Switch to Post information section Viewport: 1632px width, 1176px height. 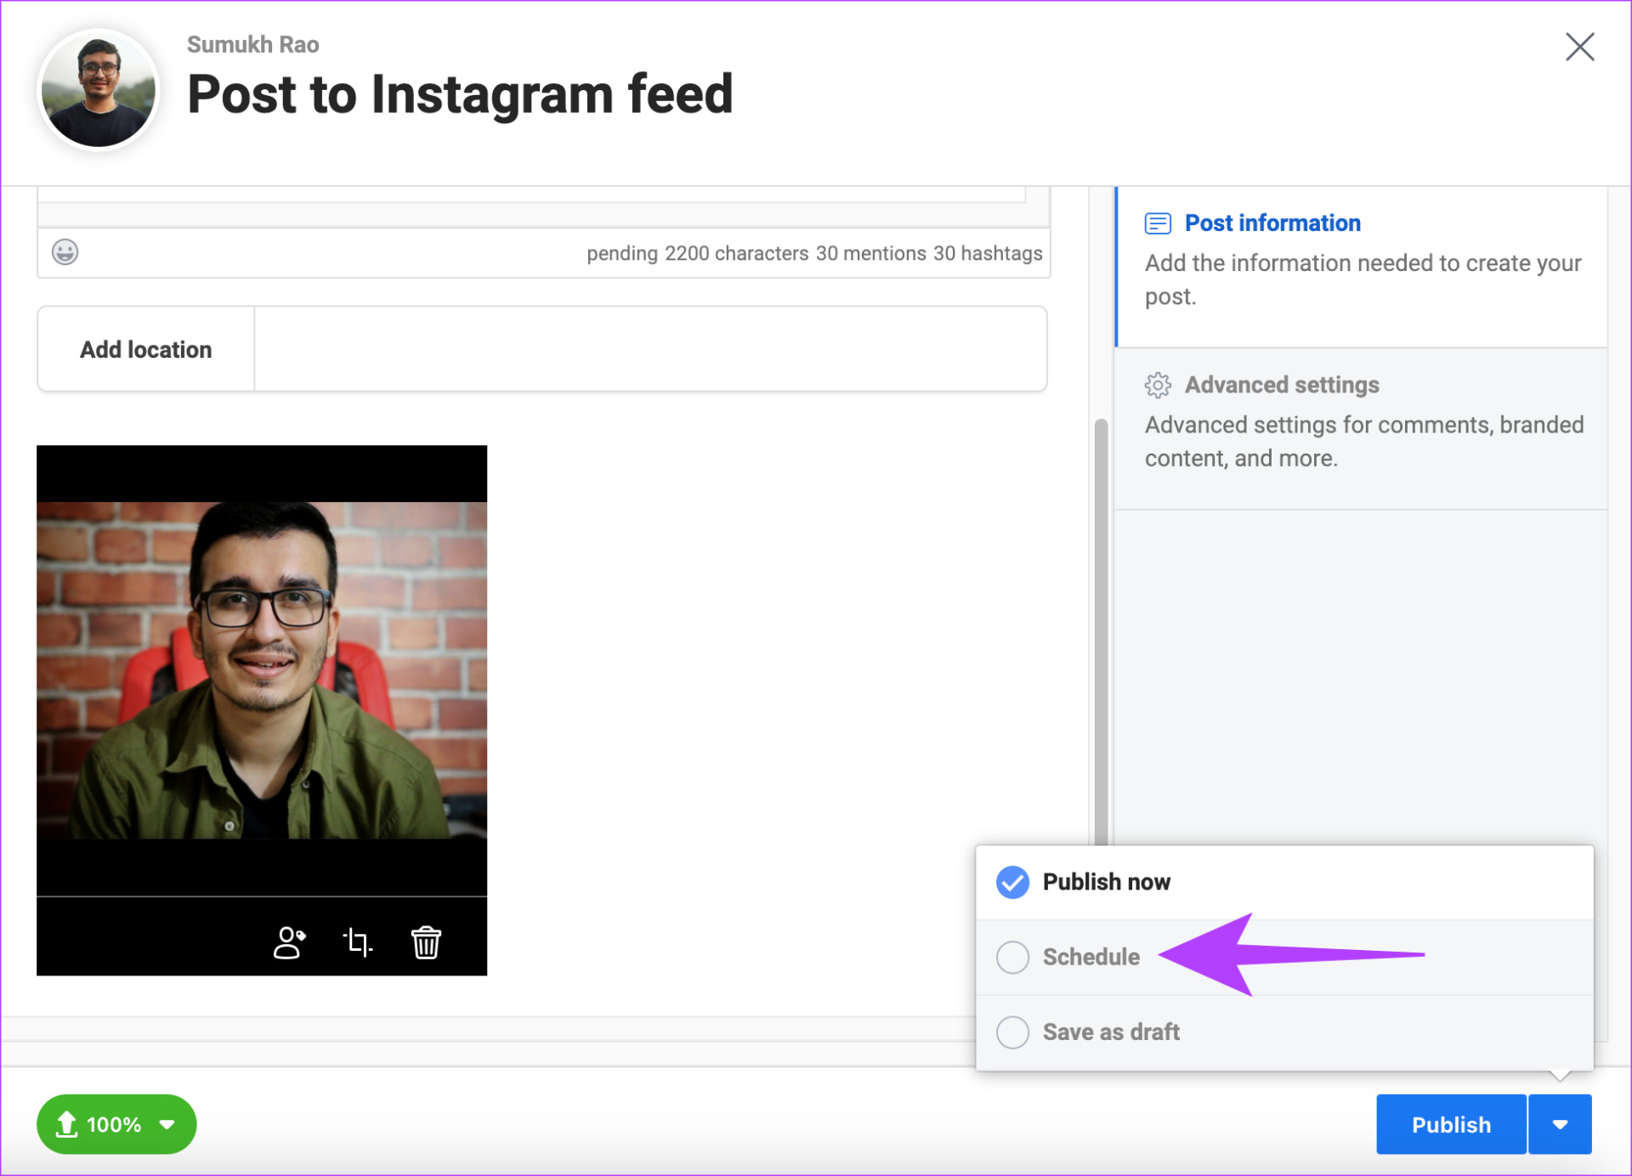pyautogui.click(x=1362, y=266)
